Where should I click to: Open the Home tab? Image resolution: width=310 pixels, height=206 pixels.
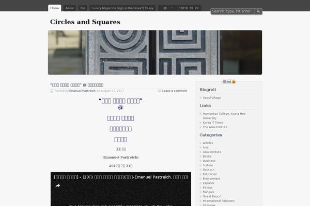coord(55,8)
